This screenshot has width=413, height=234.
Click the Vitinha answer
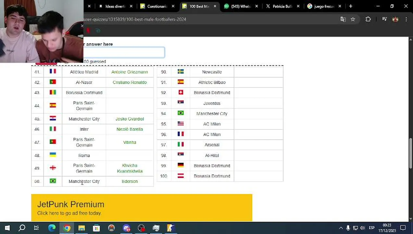pyautogui.click(x=130, y=142)
